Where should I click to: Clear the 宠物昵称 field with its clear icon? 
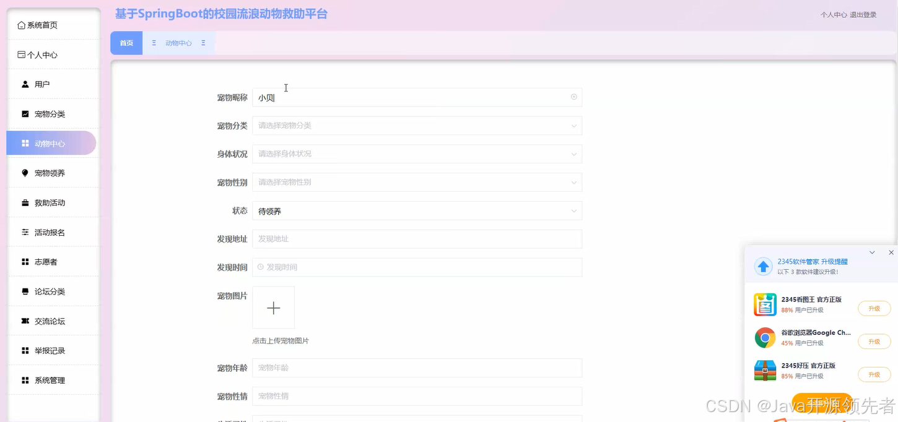pyautogui.click(x=573, y=97)
